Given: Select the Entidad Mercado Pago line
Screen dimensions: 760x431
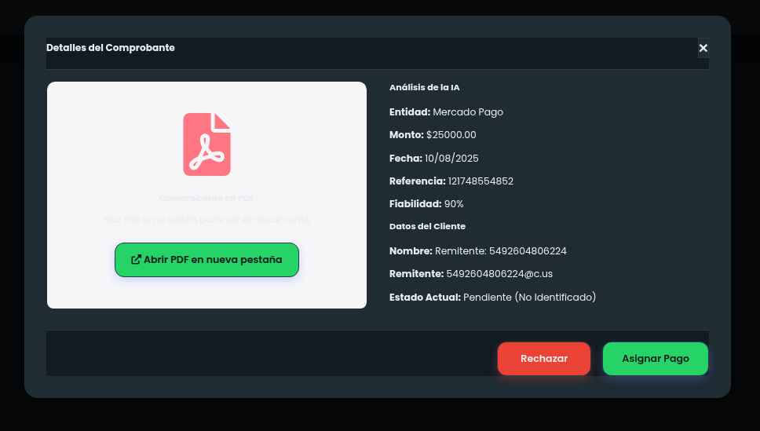Looking at the screenshot, I should click(x=446, y=112).
